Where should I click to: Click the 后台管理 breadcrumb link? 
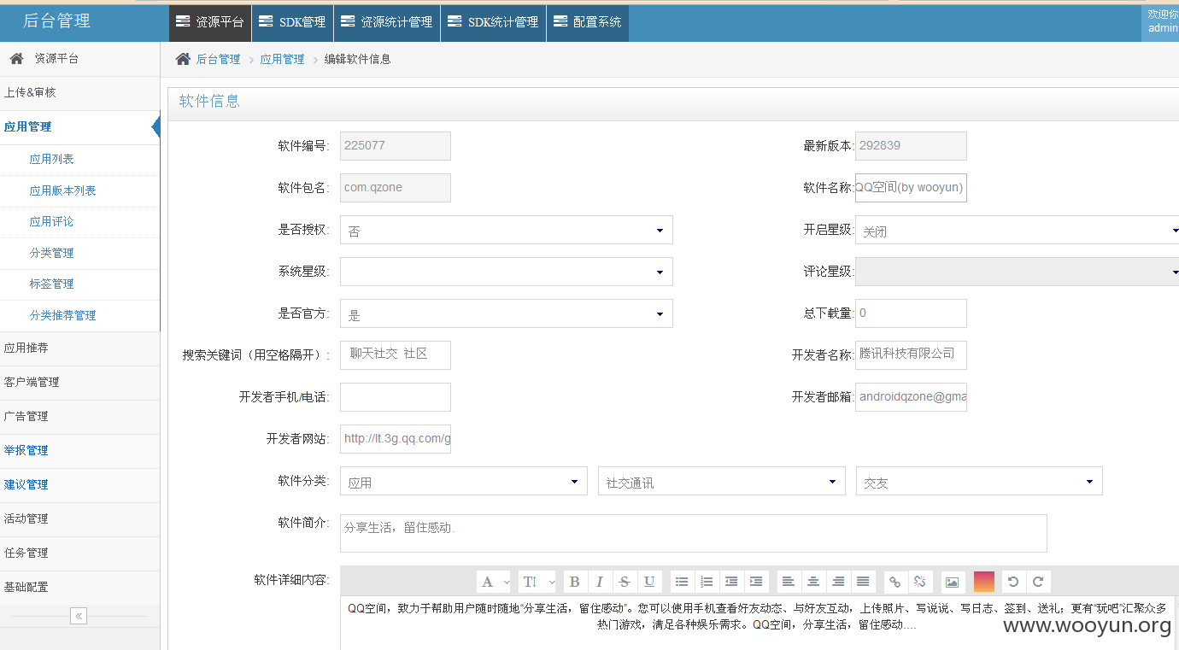tap(219, 59)
